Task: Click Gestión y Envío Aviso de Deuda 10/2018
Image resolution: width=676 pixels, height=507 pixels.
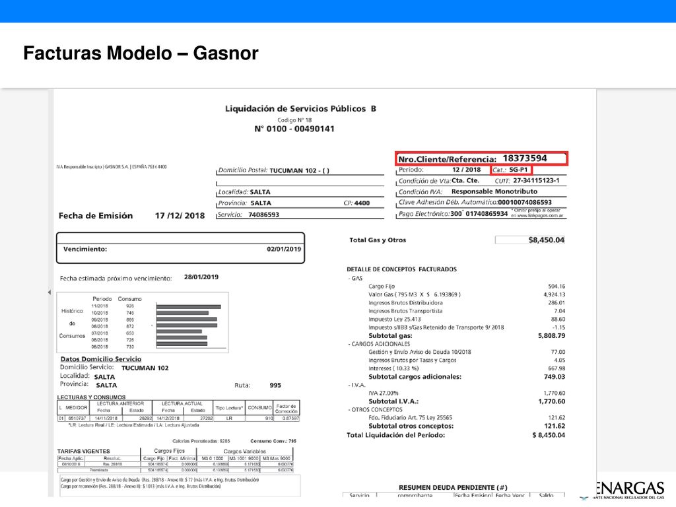Action: point(419,353)
